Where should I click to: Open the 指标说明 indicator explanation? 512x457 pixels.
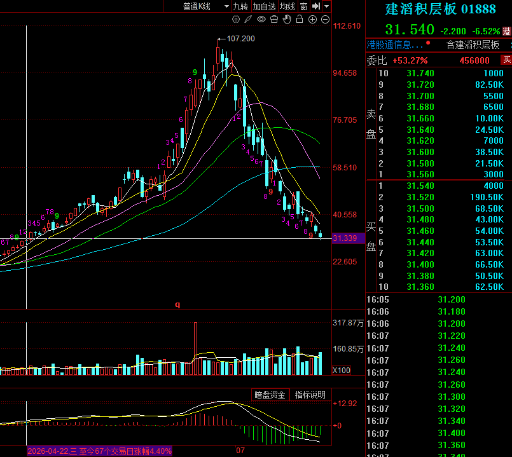click(x=310, y=395)
